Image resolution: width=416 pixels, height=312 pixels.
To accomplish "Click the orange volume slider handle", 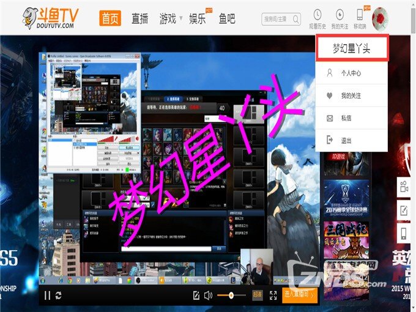I will coord(231,295).
